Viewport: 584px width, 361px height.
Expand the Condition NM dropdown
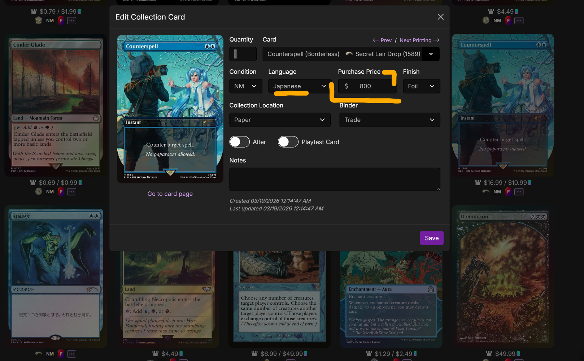pyautogui.click(x=245, y=86)
